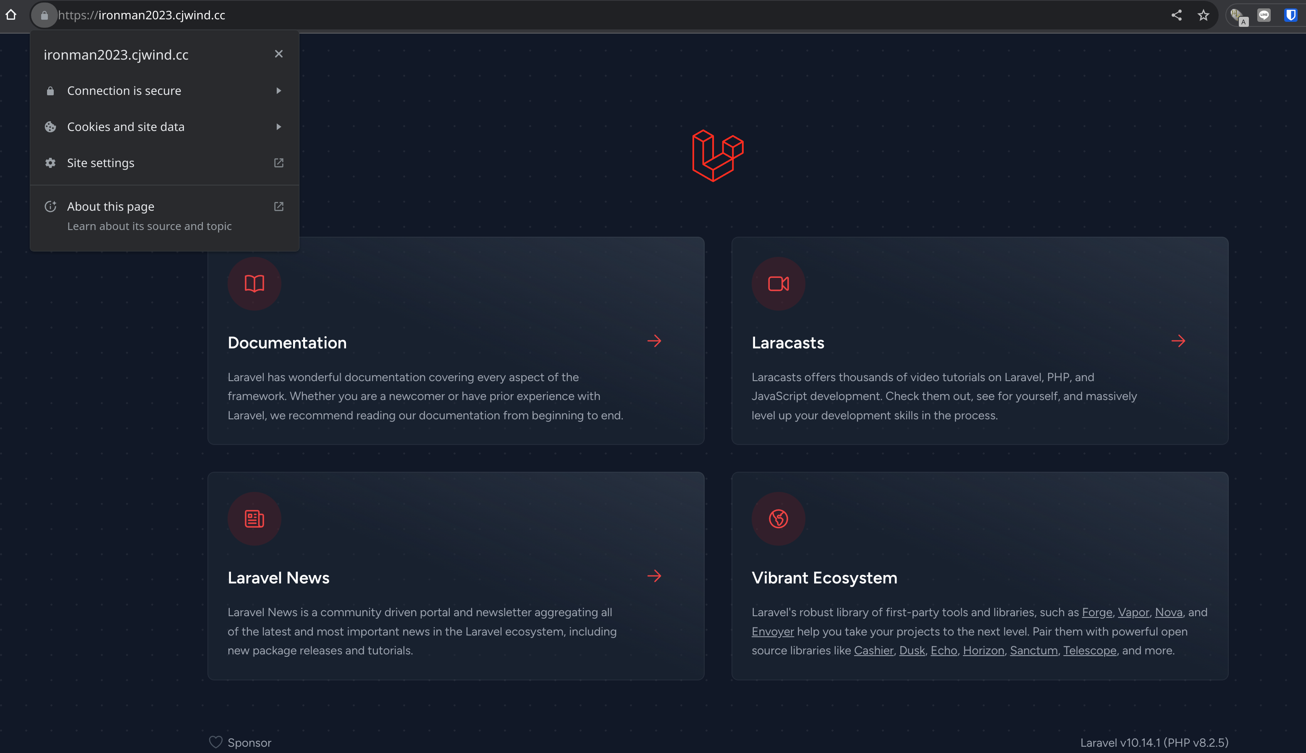Click the Telescope link
This screenshot has height=753, width=1306.
pyautogui.click(x=1089, y=650)
